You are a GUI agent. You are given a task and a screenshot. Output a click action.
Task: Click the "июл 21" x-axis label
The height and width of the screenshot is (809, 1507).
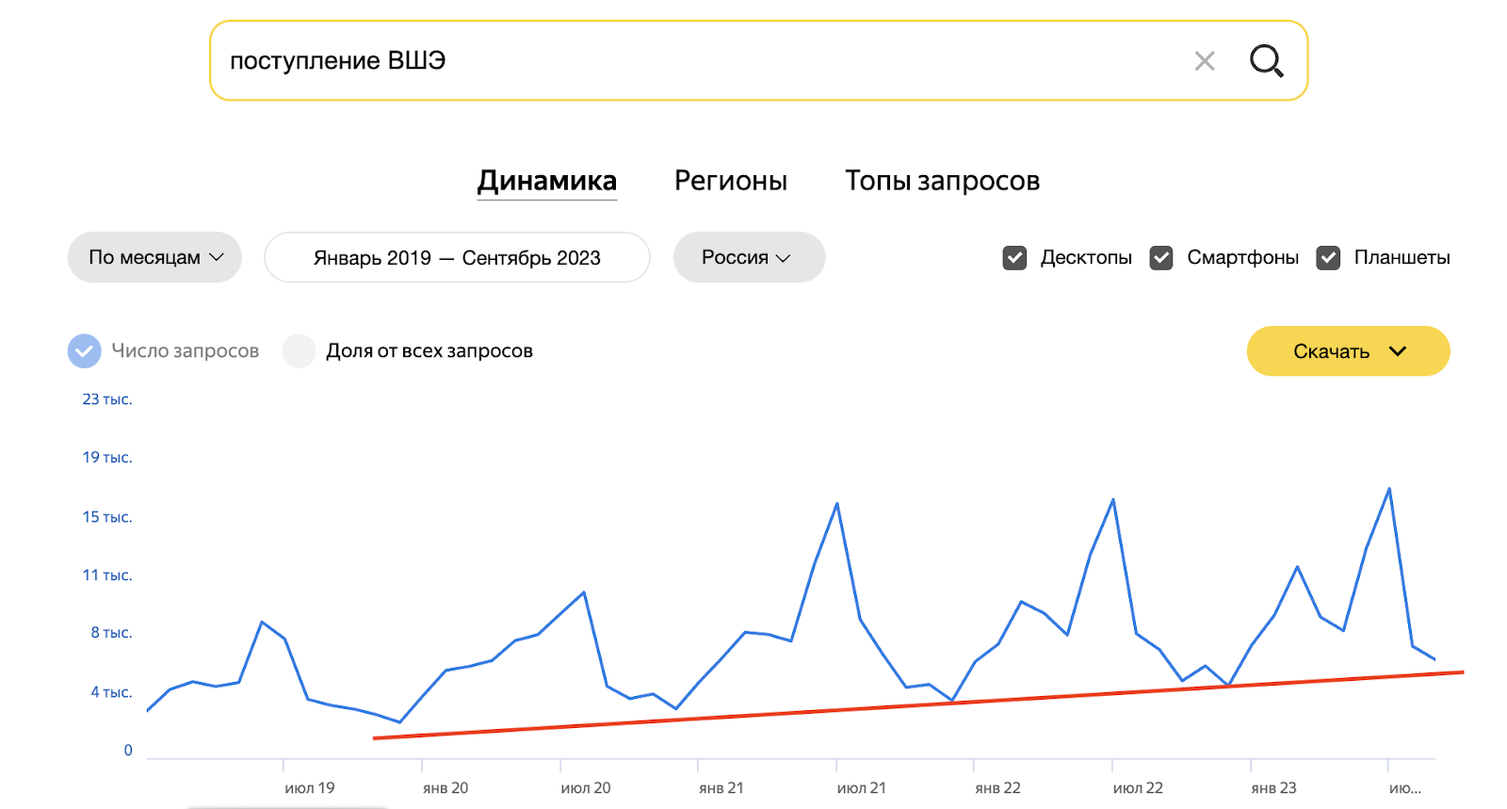coord(862,788)
